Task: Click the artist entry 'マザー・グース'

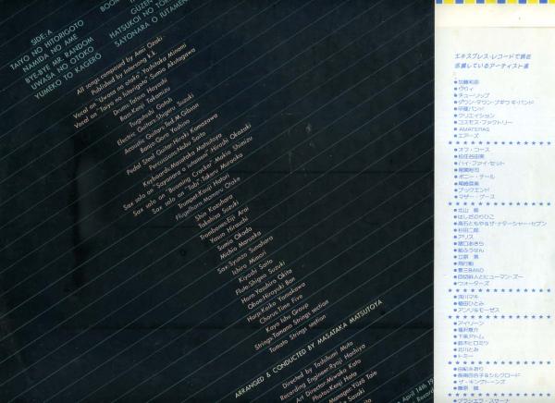Action: (x=476, y=196)
